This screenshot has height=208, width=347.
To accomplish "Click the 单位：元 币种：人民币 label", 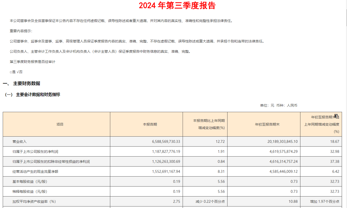I will [x=279, y=106].
